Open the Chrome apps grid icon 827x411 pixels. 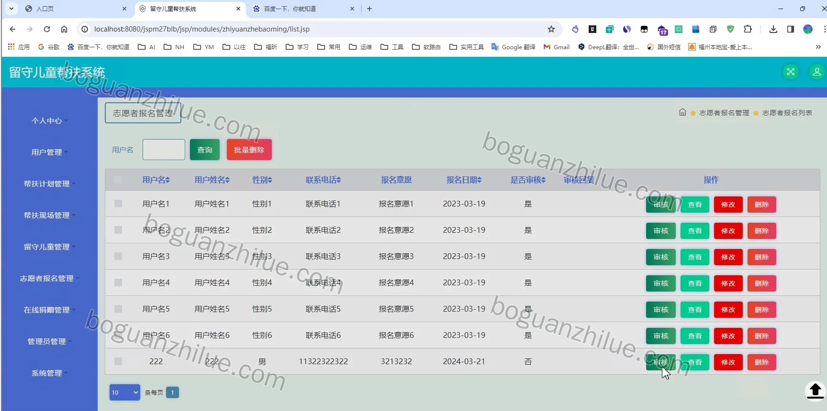11,47
